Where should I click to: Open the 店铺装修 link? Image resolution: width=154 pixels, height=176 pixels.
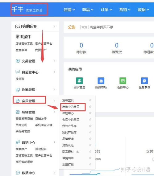click(41, 119)
